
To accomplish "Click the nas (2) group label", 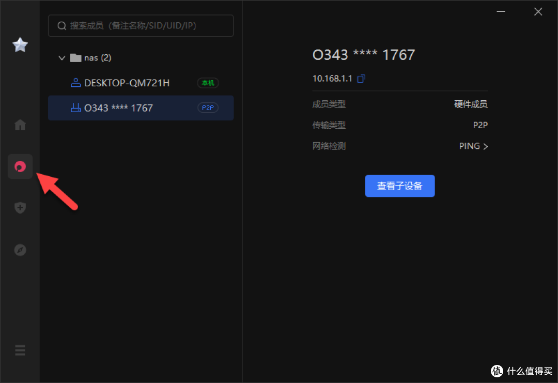I will (98, 58).
